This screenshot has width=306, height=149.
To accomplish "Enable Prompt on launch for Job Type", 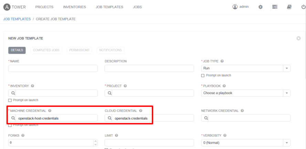I will point(203,75).
